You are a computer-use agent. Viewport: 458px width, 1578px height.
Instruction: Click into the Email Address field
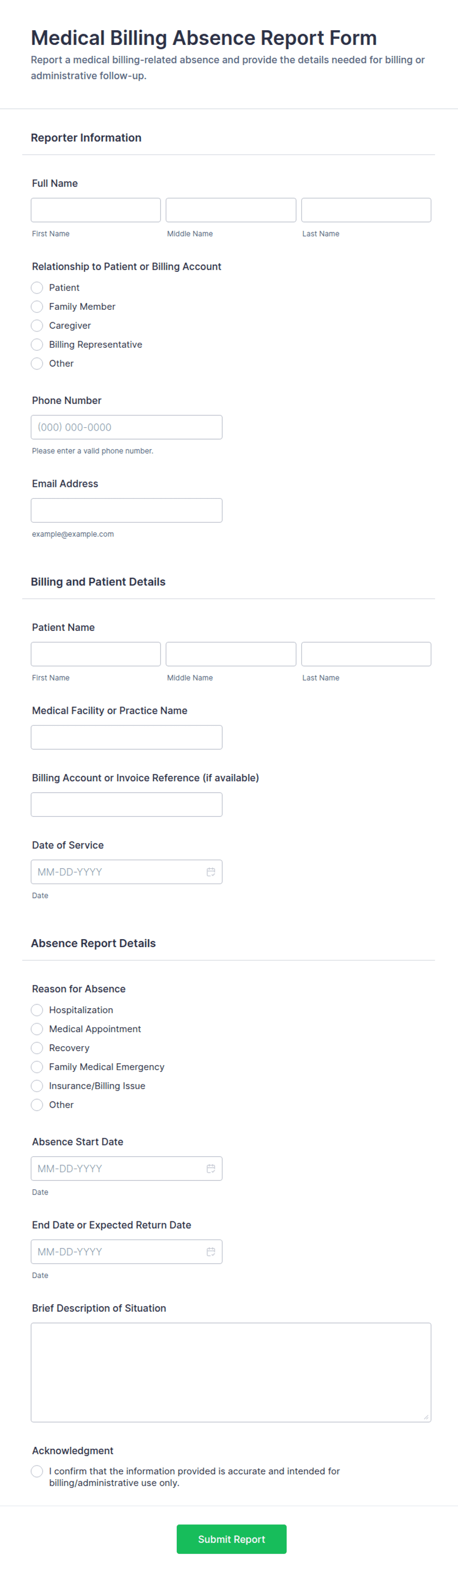pos(127,511)
